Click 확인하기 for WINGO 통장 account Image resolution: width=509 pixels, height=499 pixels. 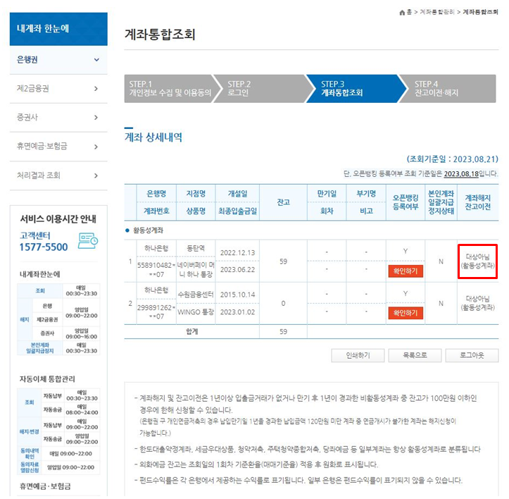click(x=406, y=313)
